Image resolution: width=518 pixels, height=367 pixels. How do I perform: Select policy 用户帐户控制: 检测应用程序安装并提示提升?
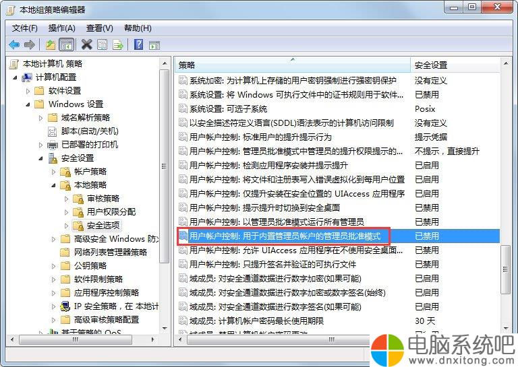[268, 165]
